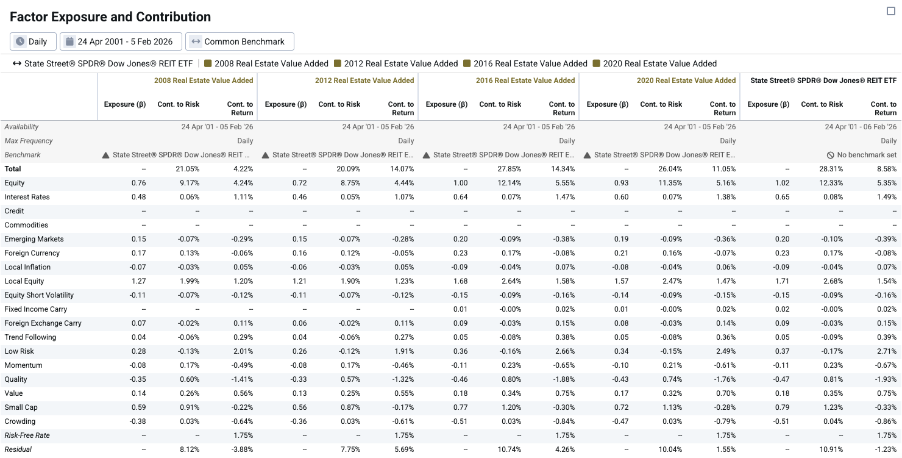Click the arrows icon on Common Benchmark
The width and height of the screenshot is (902, 458).
[x=196, y=41]
